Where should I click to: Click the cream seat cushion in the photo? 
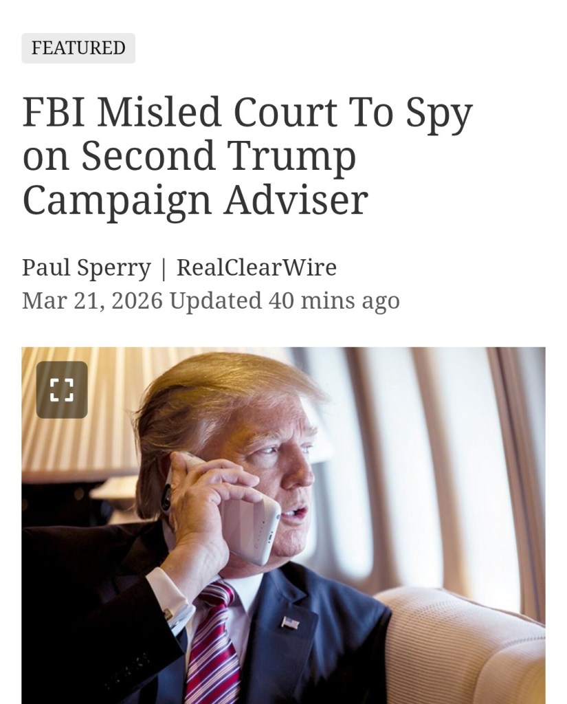point(467,646)
